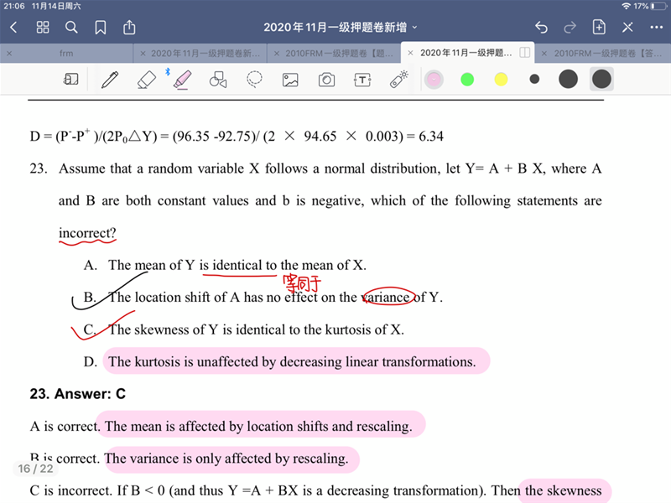
Task: Toggle read-only mode icon in toolbar
Action: 71,79
